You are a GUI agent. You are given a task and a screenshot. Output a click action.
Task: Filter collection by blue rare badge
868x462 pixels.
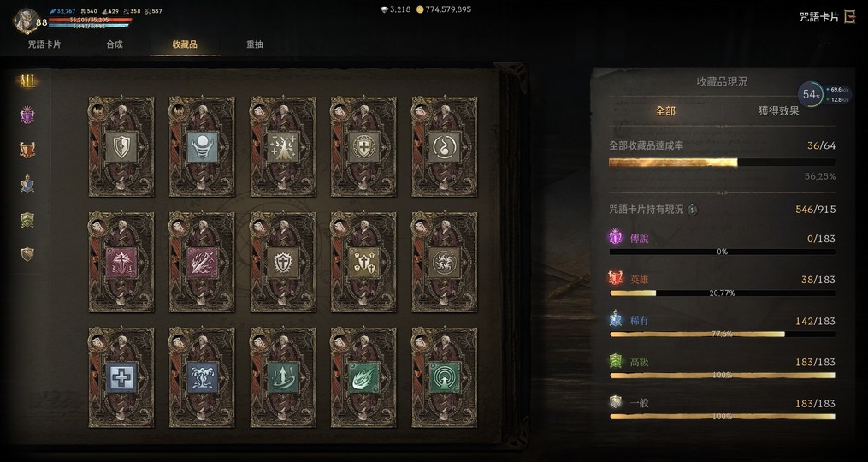[x=27, y=184]
